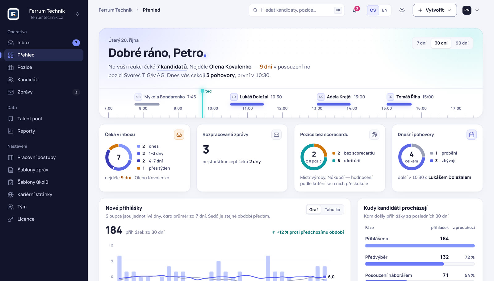Click the Adéla Krejčí interview bar
Screen dimensions: 494x281
(334, 104)
